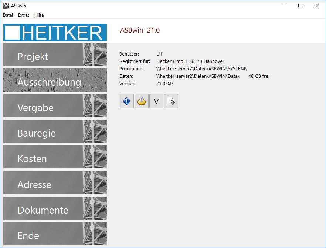Close the ASBwin window

[317, 6]
